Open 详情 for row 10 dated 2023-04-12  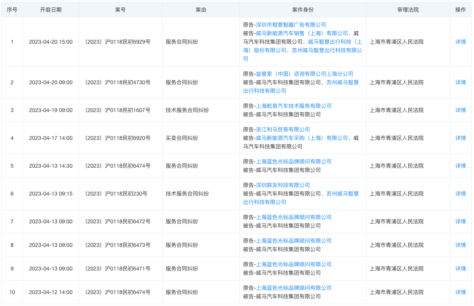pos(460,292)
